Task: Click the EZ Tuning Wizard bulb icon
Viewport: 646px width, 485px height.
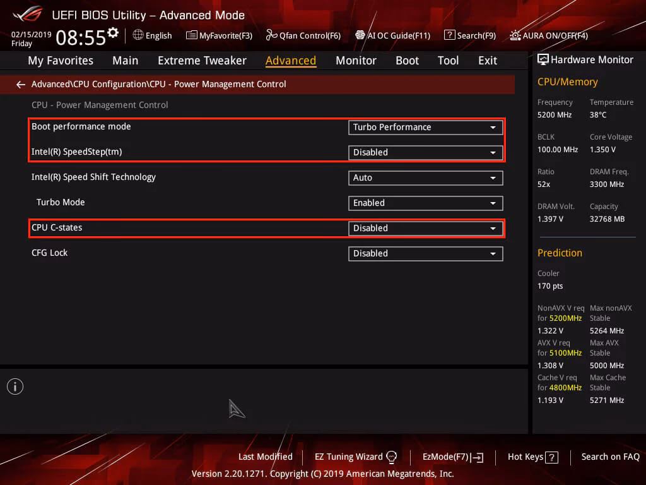Action: coord(391,457)
